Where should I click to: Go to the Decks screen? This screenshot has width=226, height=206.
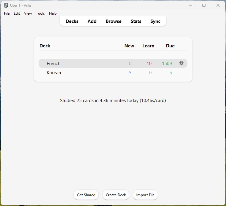point(72,21)
